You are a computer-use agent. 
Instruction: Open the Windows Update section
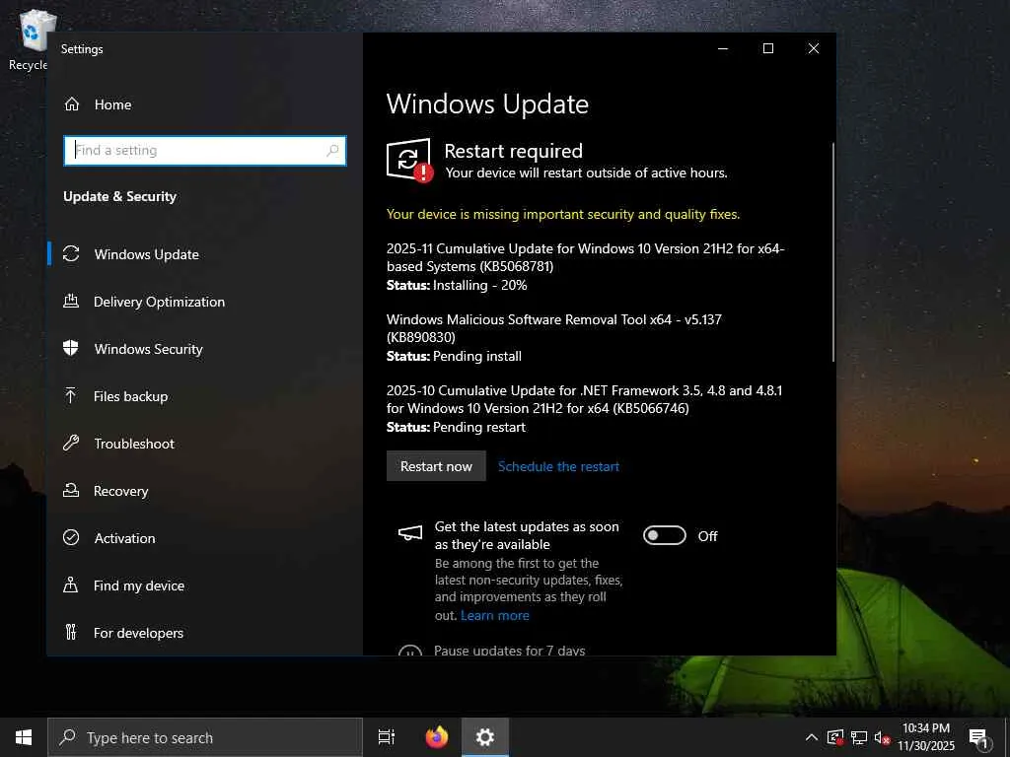coord(205,253)
